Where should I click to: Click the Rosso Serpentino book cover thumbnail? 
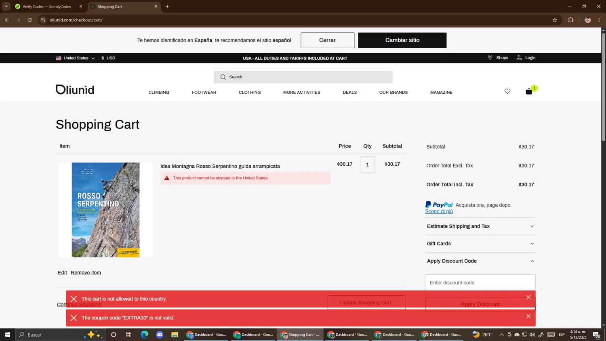(105, 210)
